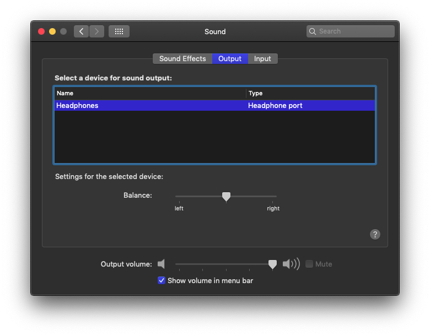Image resolution: width=430 pixels, height=336 pixels.
Task: Click the low volume speaker icon
Action: coord(161,264)
